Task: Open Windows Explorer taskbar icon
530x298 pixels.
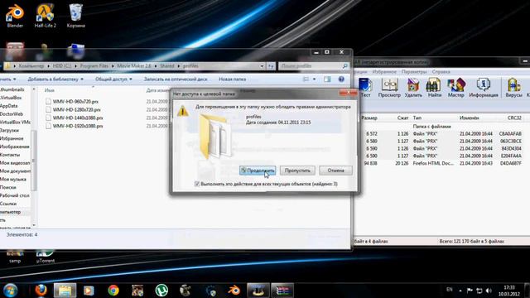Action: 65,291
